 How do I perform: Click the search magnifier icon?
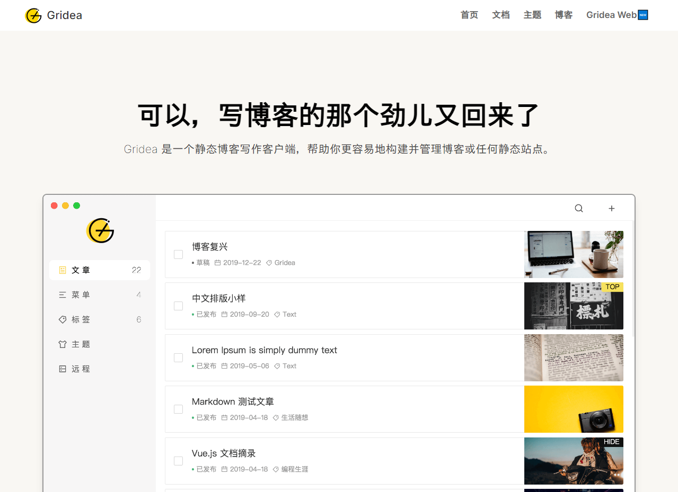tap(579, 209)
